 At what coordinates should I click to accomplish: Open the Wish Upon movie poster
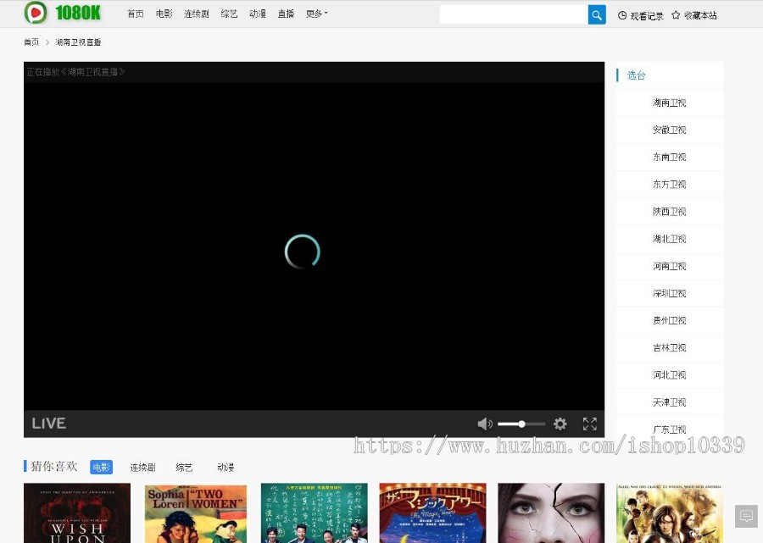click(77, 513)
